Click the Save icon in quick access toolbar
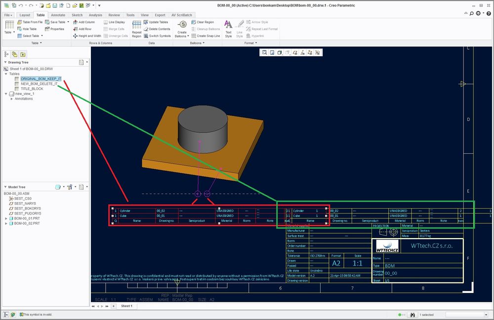 click(x=55, y=5)
